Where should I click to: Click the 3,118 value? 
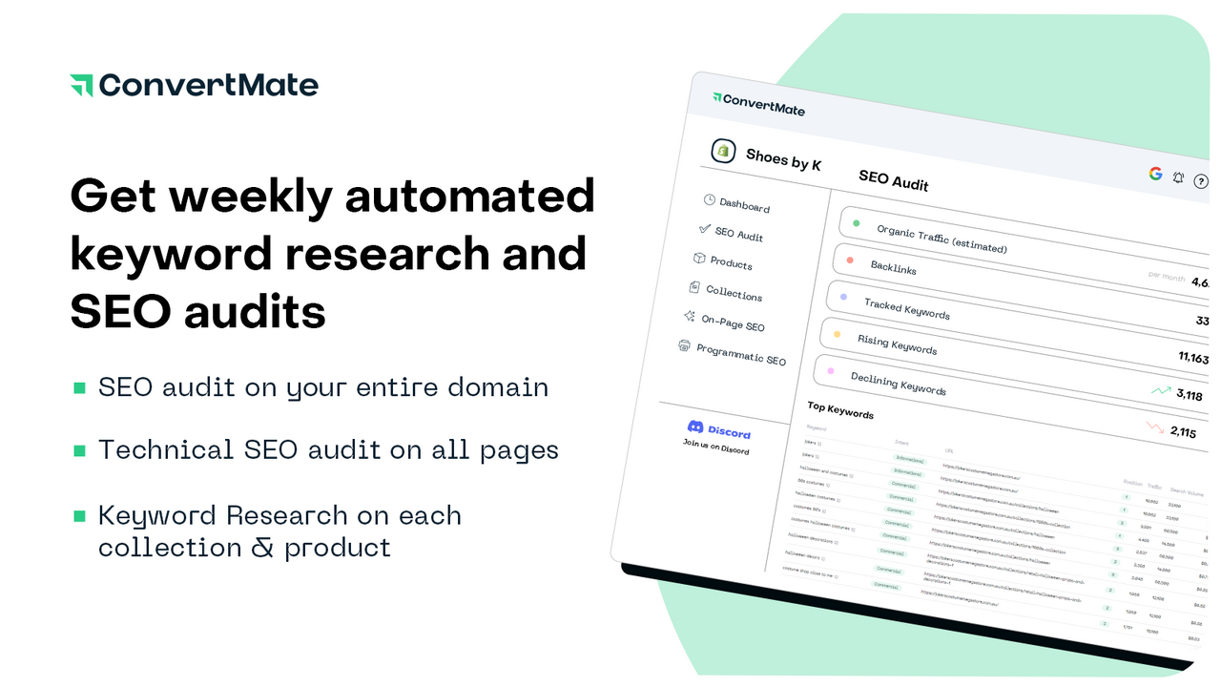(1190, 395)
